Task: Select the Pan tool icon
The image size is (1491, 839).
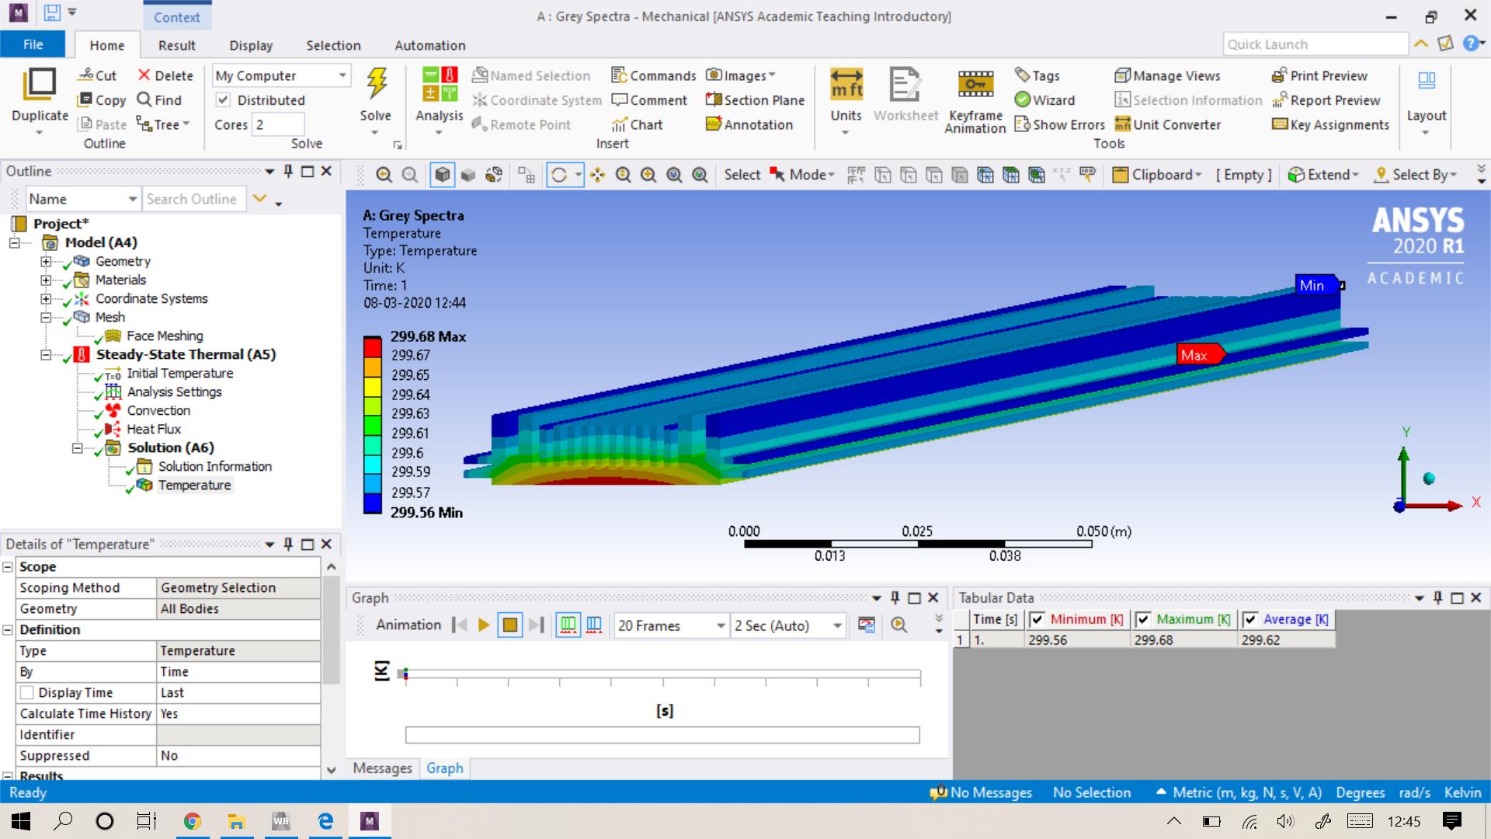Action: coord(597,175)
